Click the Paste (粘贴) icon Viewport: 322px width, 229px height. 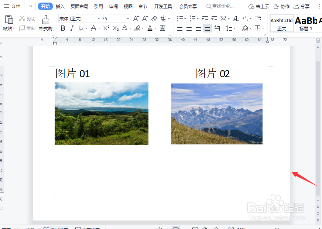tap(9, 20)
